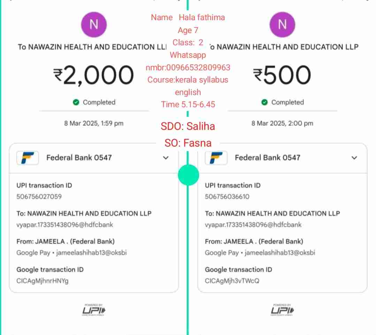Click UPI transaction ID 506756027059

click(39, 197)
